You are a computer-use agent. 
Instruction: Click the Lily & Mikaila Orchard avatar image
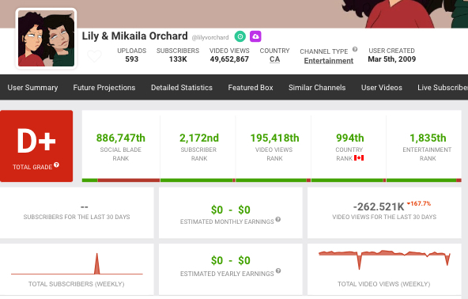(47, 38)
